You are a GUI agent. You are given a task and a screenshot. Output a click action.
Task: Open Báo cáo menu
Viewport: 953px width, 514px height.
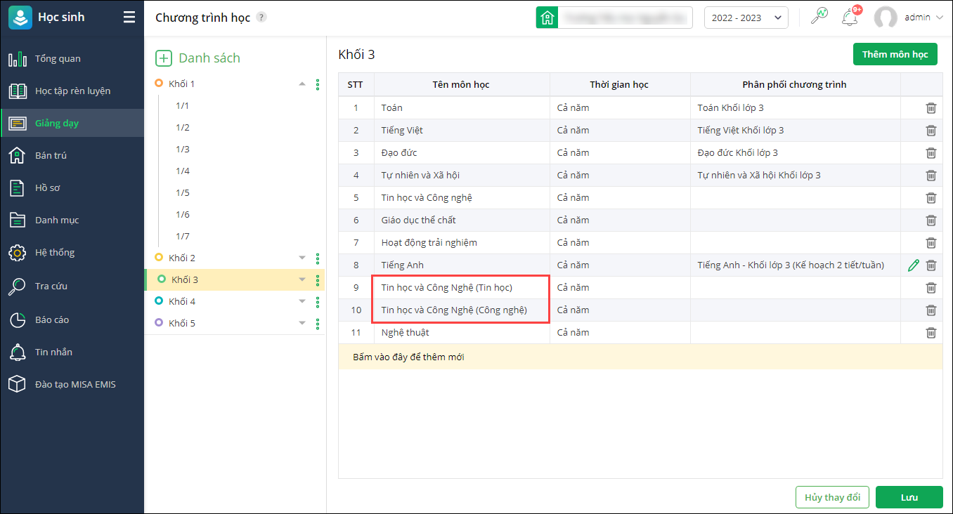(72, 320)
